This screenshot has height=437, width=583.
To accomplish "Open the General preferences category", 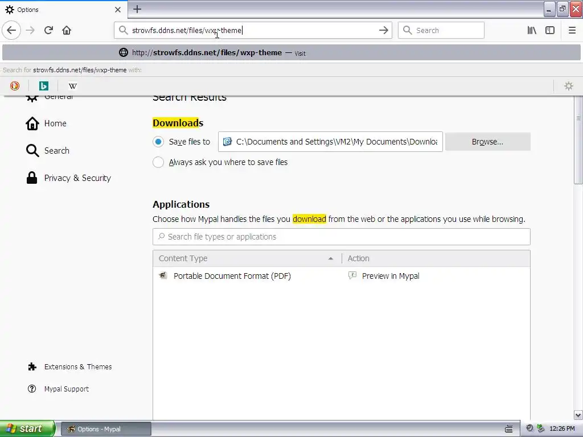I will coord(50,97).
